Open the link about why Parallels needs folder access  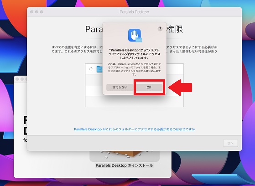point(134,129)
